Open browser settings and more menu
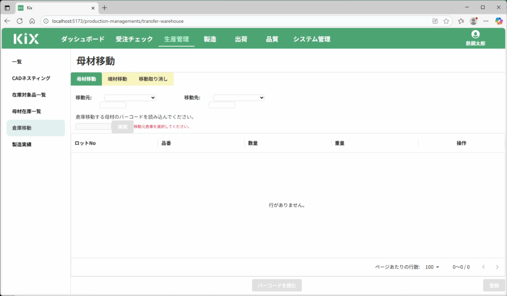 coord(486,21)
